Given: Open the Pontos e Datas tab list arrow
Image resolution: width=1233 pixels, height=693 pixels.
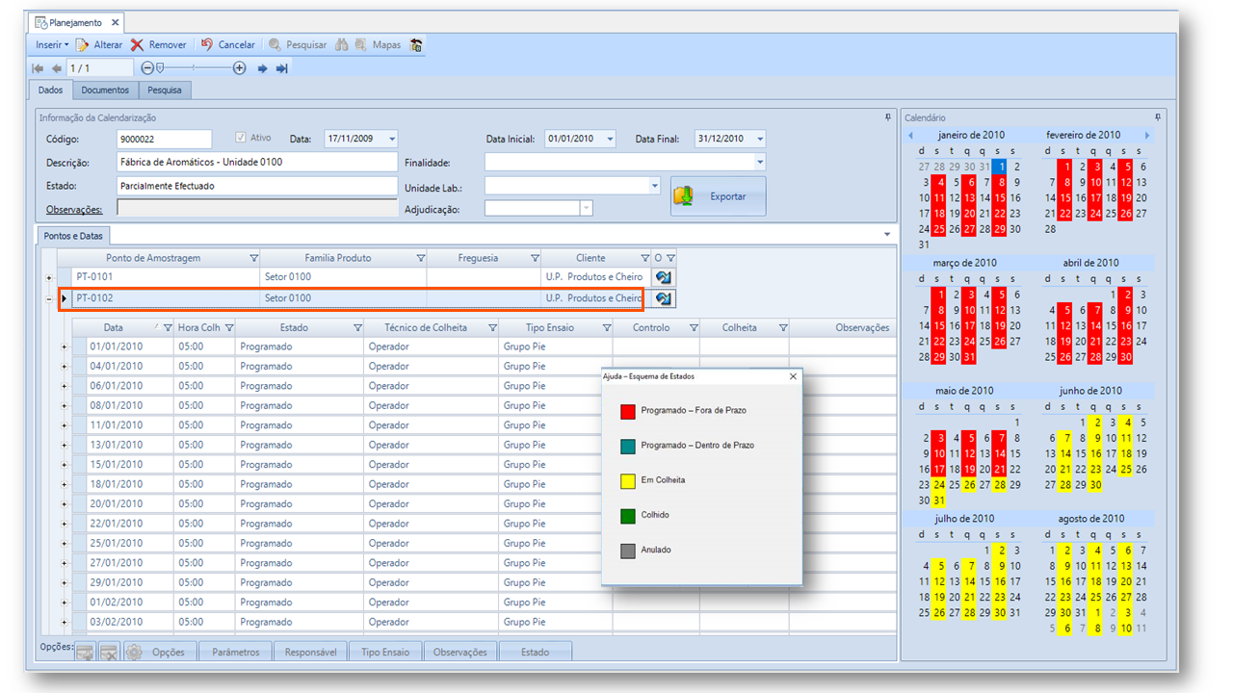Looking at the screenshot, I should click(x=887, y=235).
